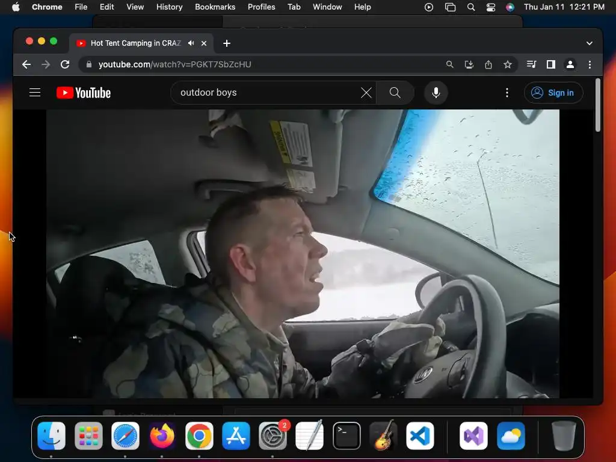
Task: Open the Chrome application menu
Action: (47, 7)
